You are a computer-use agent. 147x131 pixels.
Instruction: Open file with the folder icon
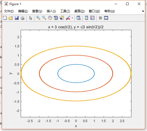(11, 18)
